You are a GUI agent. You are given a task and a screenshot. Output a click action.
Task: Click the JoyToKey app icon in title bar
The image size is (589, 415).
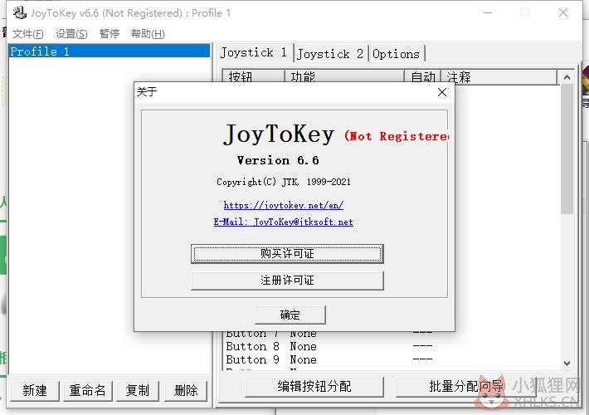[20, 12]
